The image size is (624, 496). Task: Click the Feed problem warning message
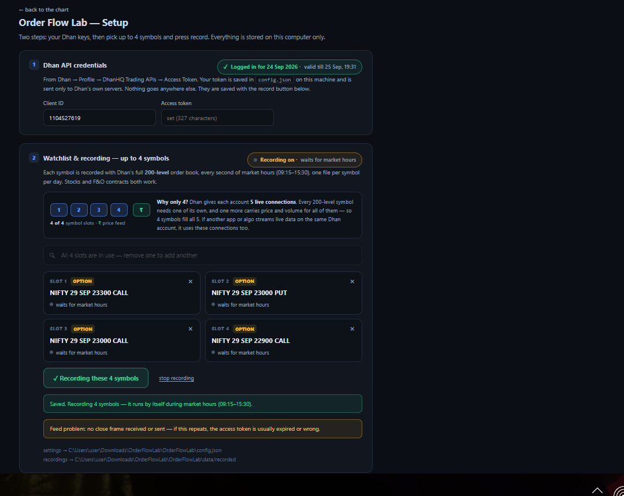pos(203,429)
